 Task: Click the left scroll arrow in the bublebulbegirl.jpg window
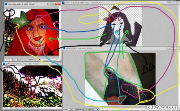coord(42,60)
